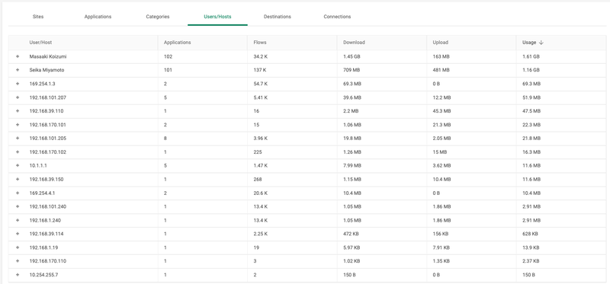Toggle the Usage descending sort arrow

(x=541, y=43)
